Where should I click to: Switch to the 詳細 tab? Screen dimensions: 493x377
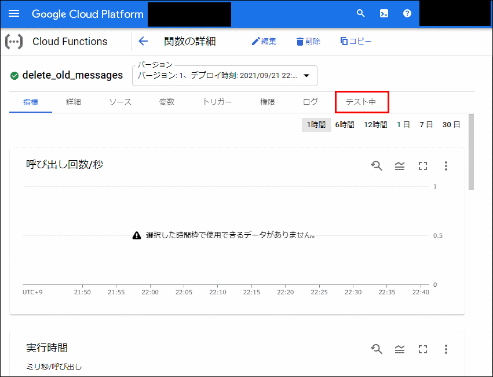[74, 102]
